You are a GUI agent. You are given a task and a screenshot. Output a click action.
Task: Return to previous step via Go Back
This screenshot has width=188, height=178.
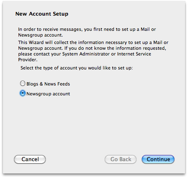[x=121, y=159]
